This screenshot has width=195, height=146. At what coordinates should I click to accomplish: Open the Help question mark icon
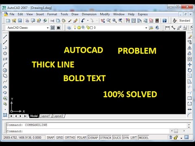165,21
